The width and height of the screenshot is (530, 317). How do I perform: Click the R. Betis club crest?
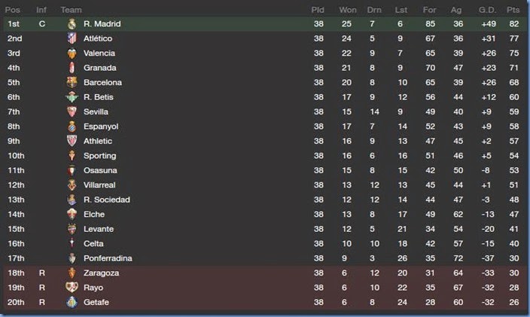(x=72, y=97)
